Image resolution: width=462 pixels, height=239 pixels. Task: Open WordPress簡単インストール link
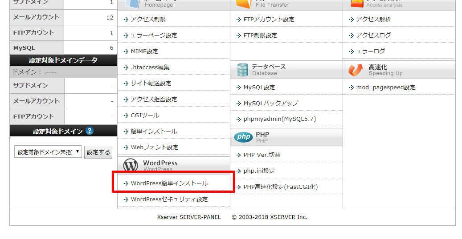tap(169, 183)
